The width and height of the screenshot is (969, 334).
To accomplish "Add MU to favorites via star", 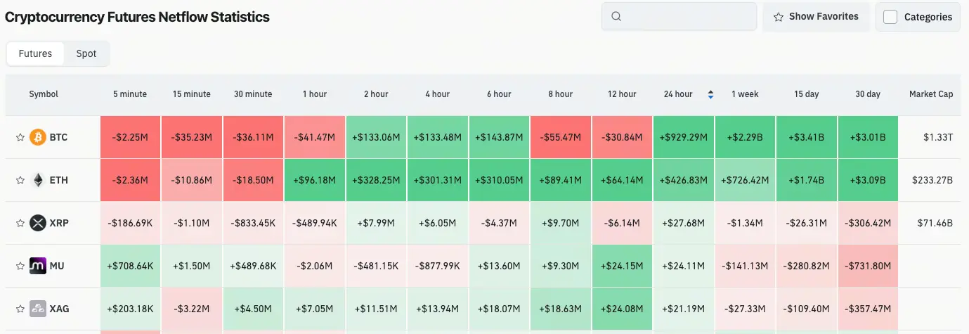I will [20, 266].
